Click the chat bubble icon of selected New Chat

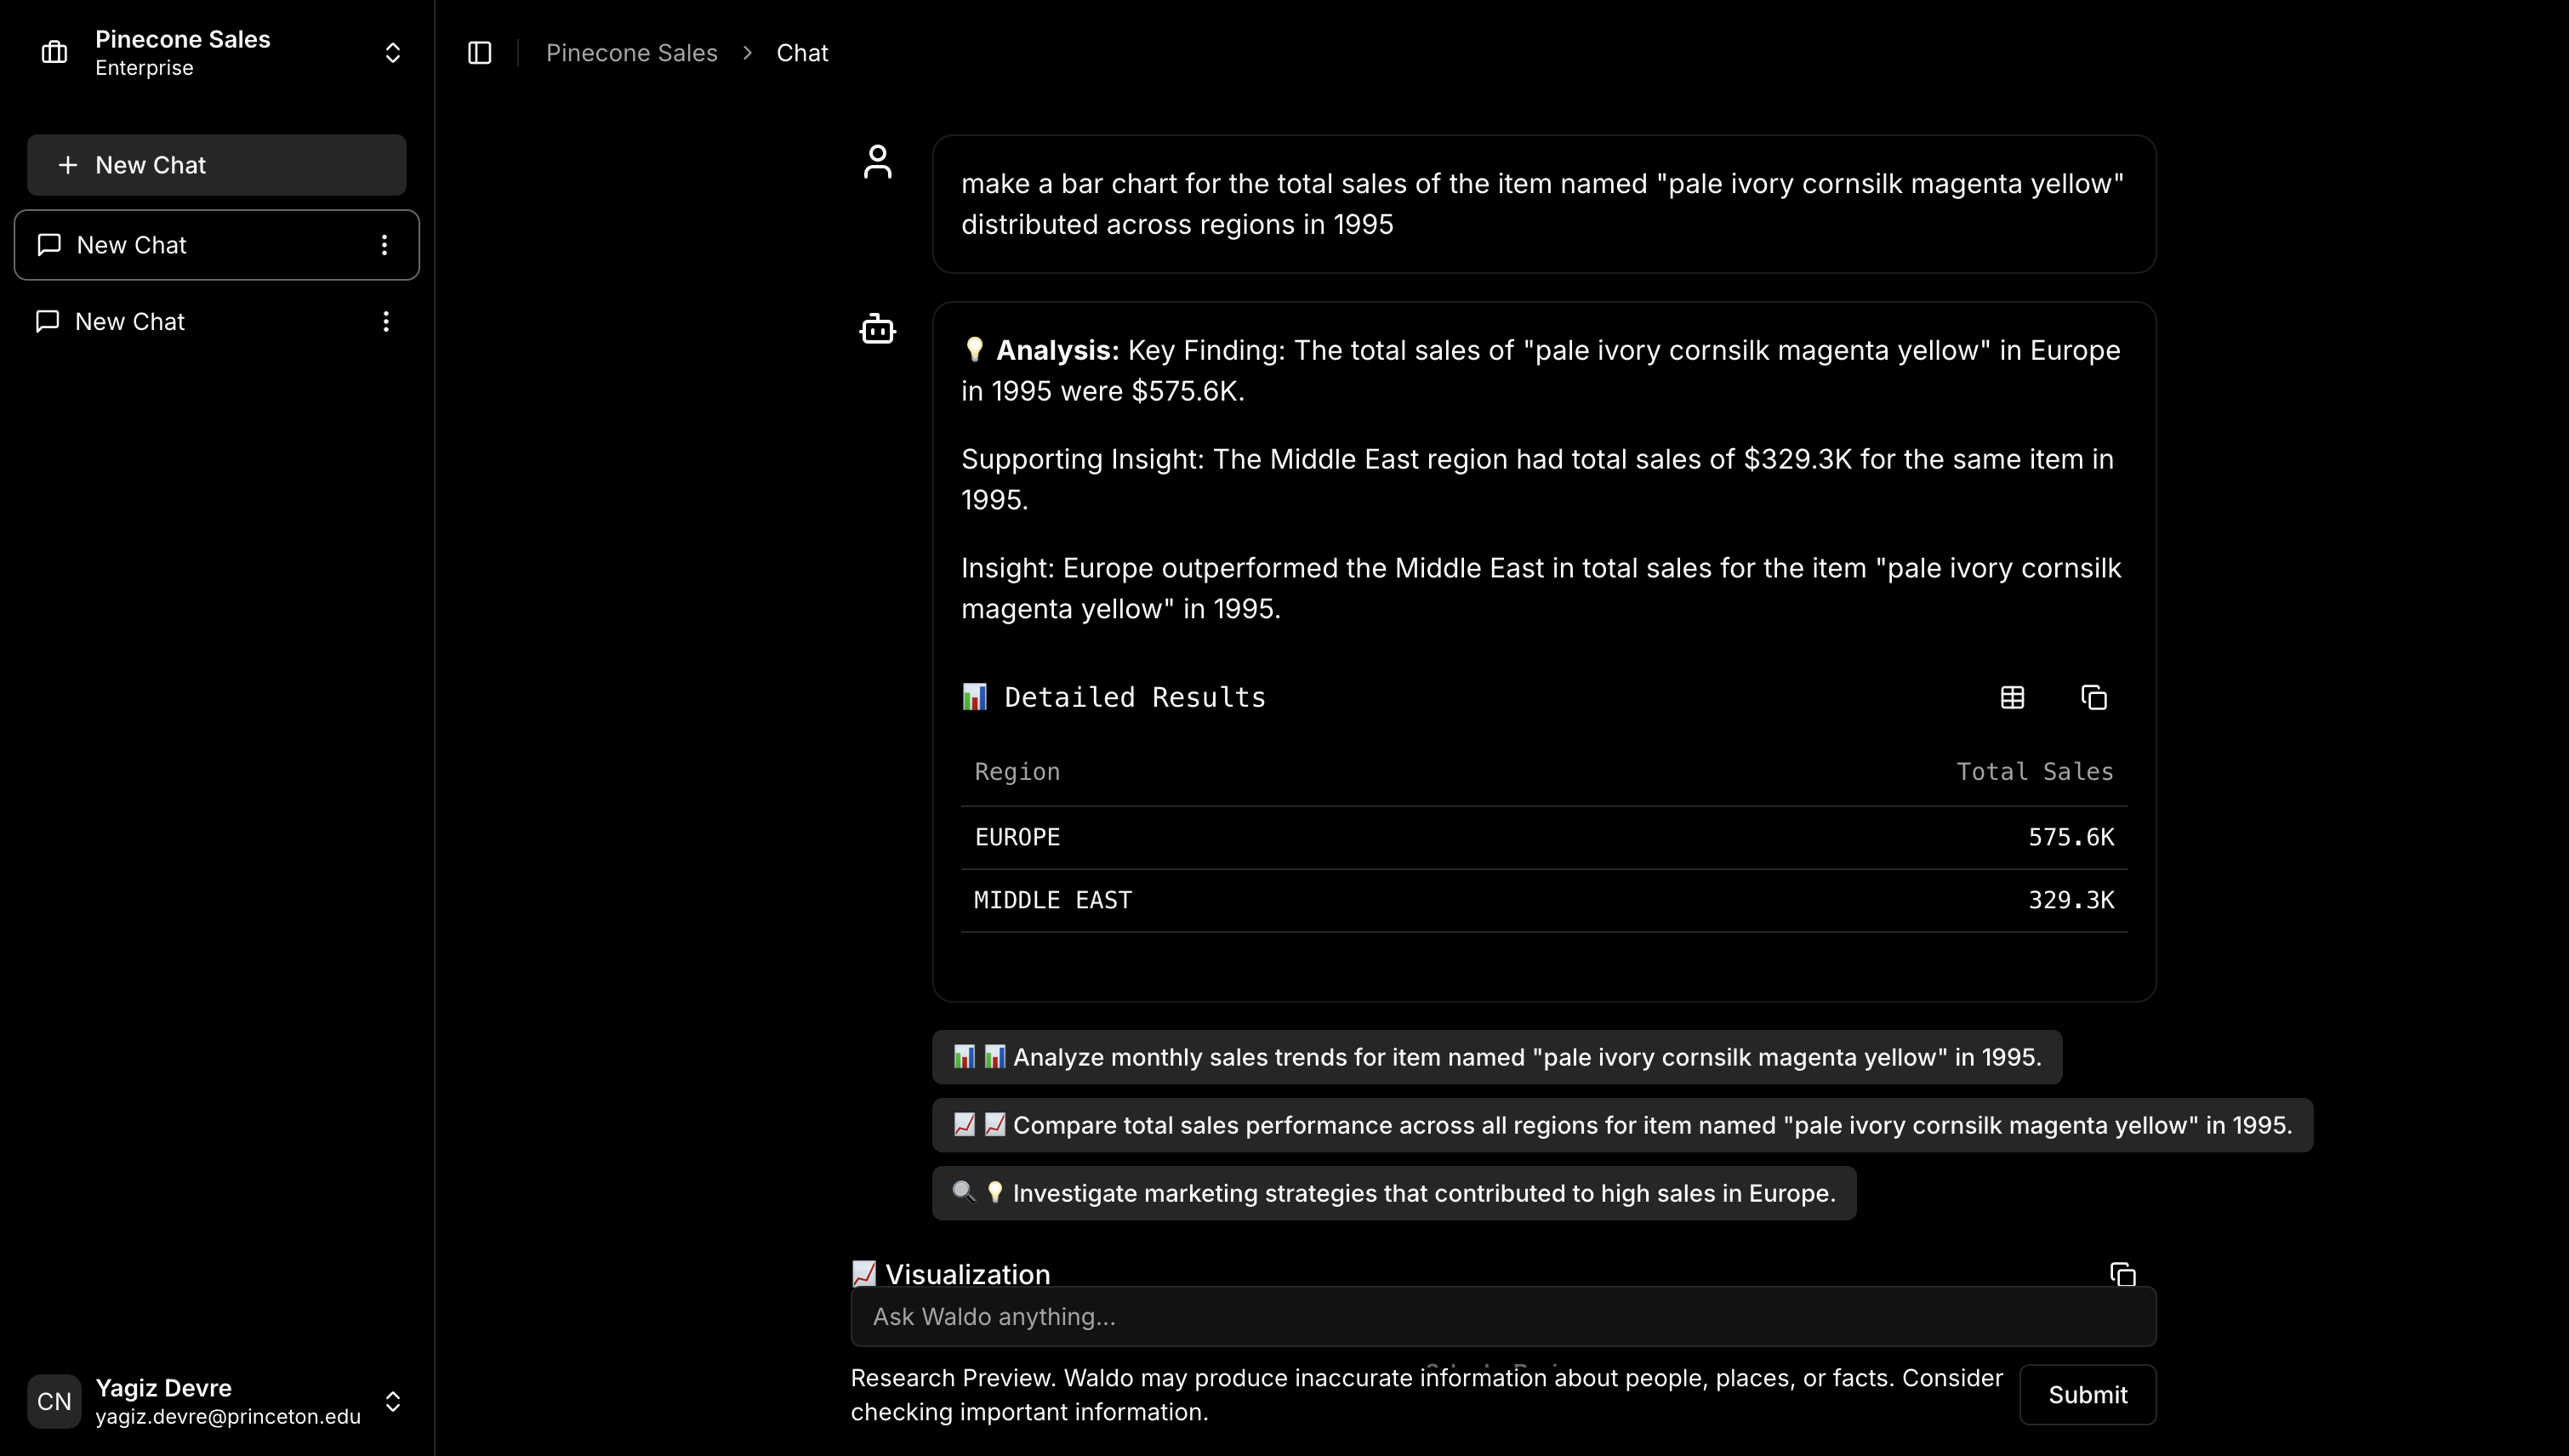pyautogui.click(x=49, y=245)
